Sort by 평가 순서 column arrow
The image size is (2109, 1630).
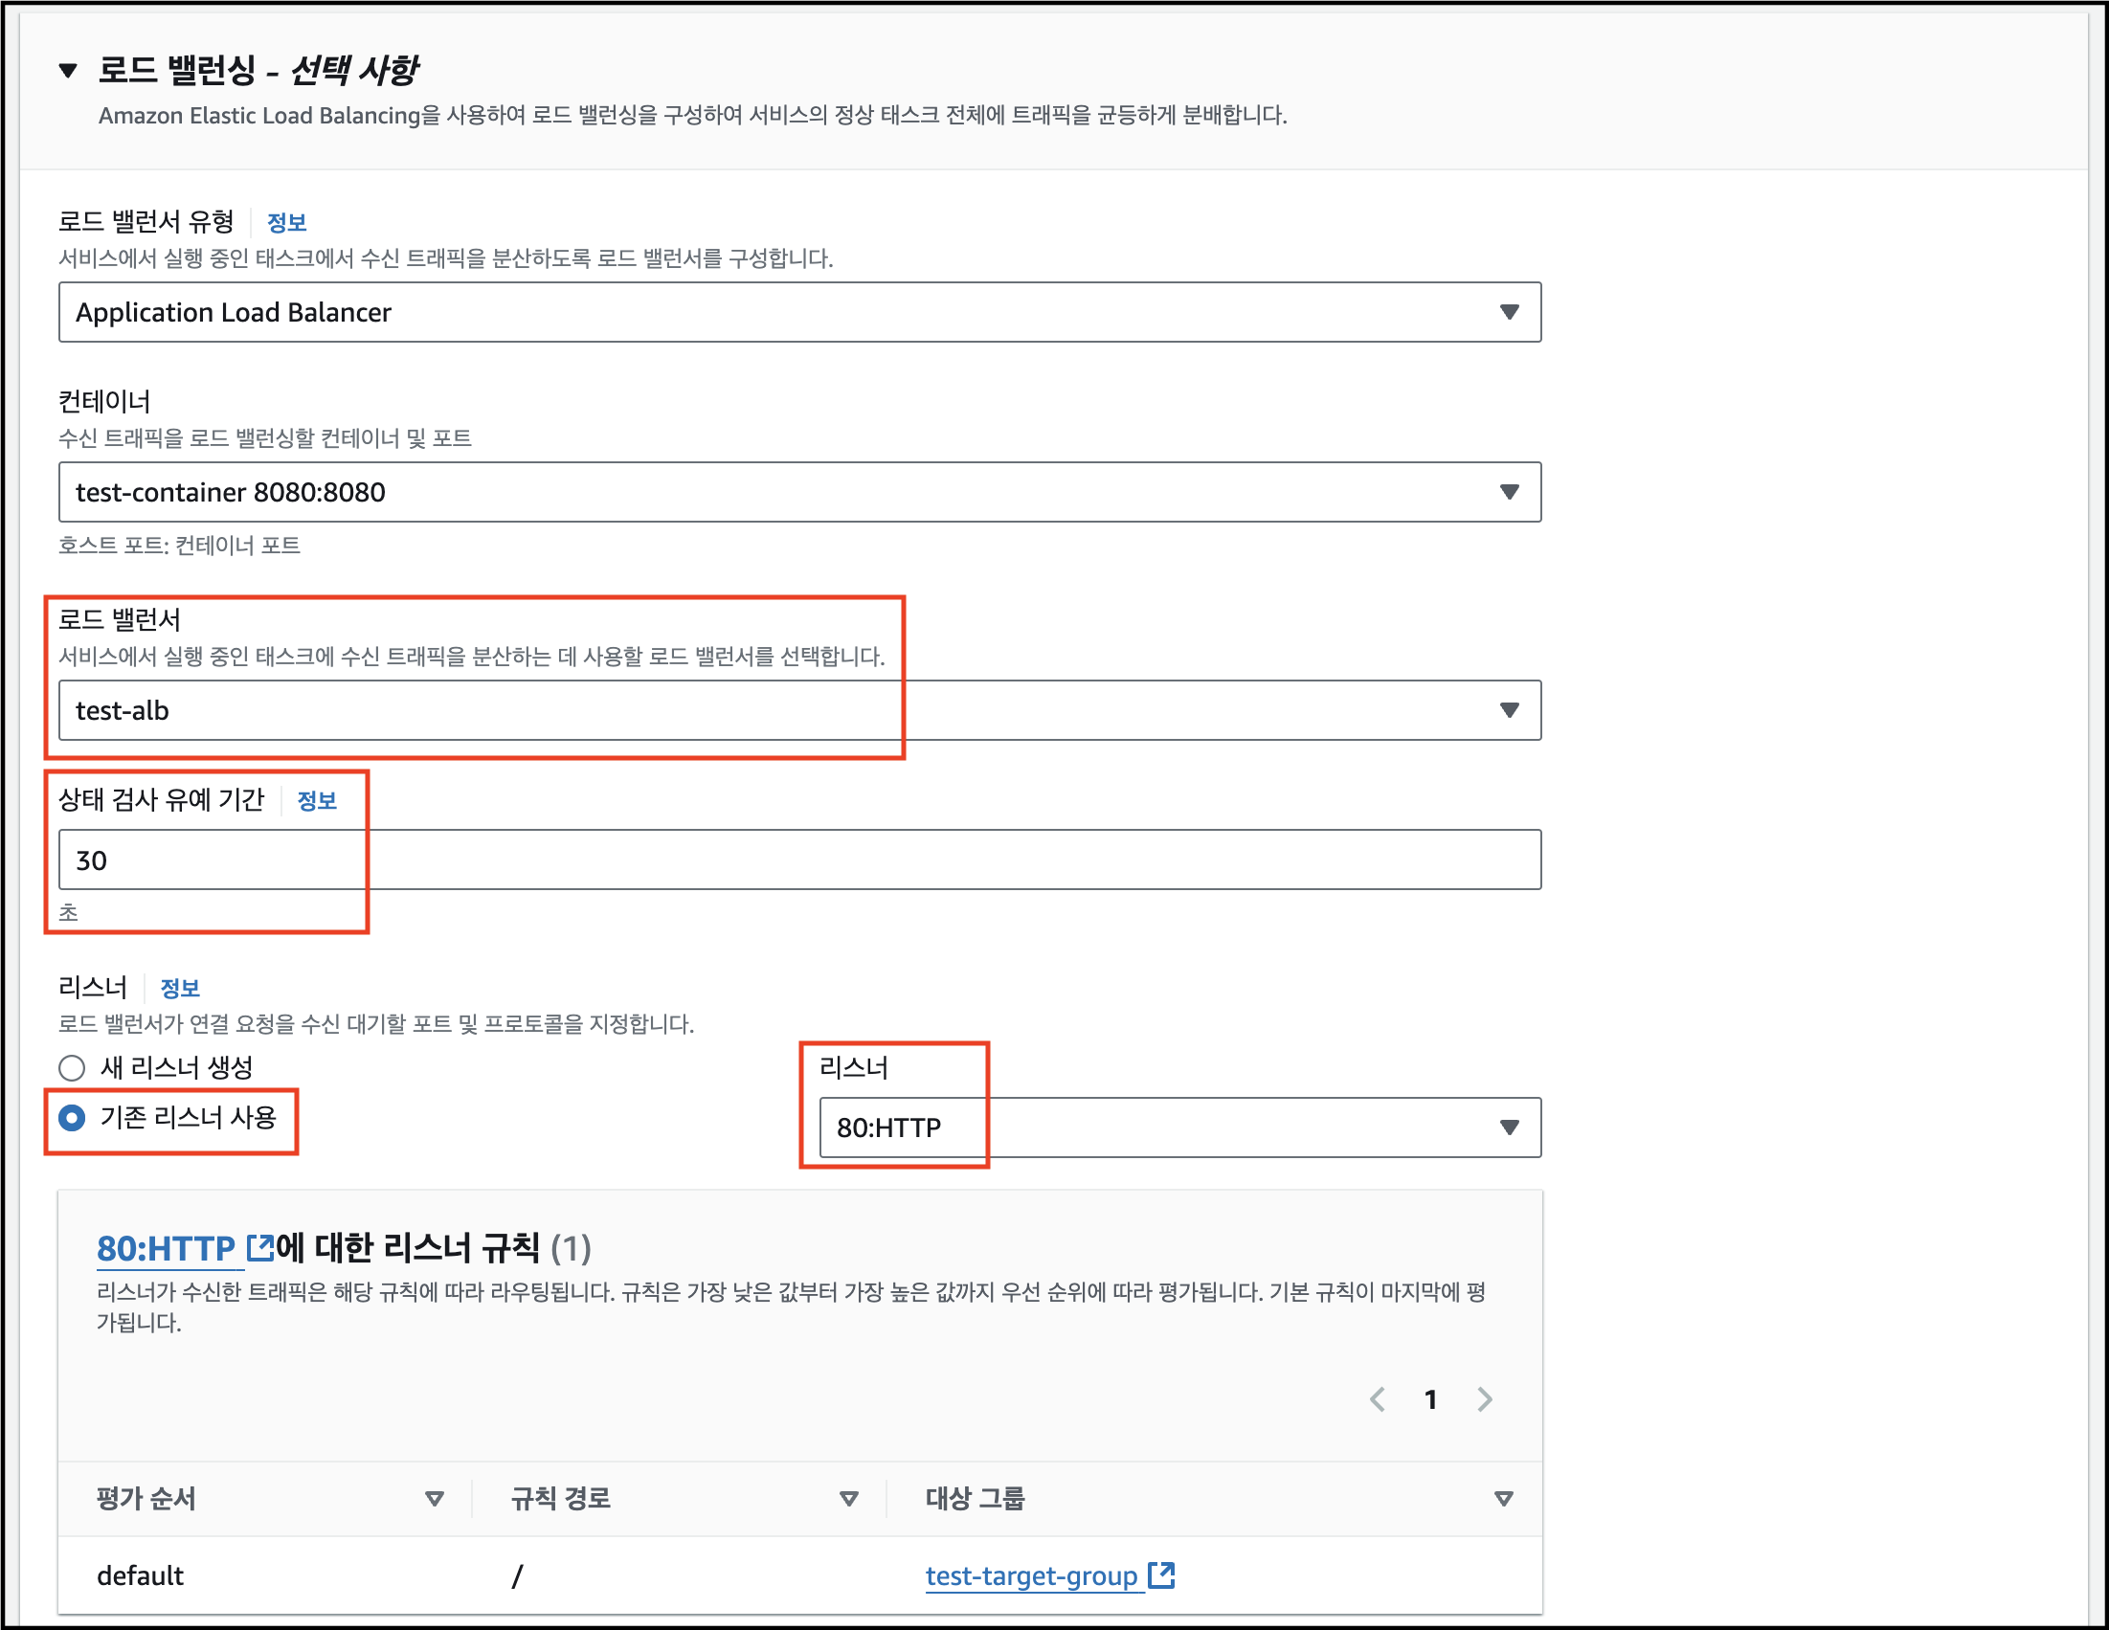(435, 1499)
